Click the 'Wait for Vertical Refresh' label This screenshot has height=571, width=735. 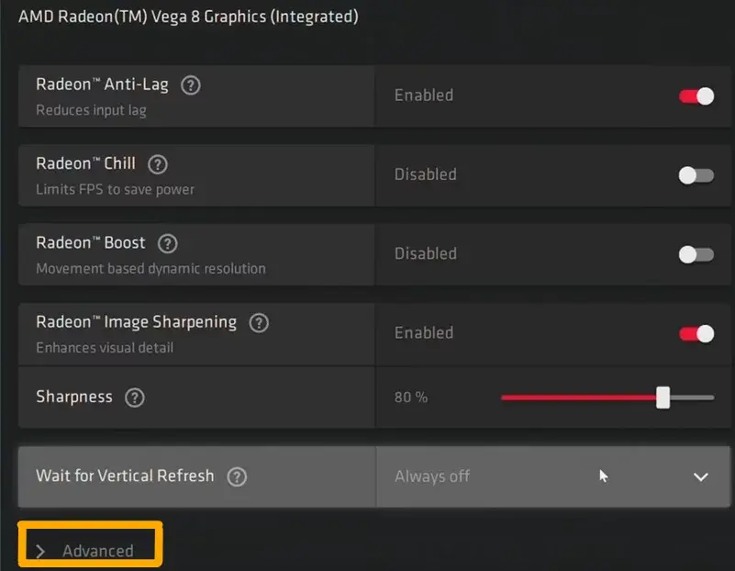click(x=125, y=476)
